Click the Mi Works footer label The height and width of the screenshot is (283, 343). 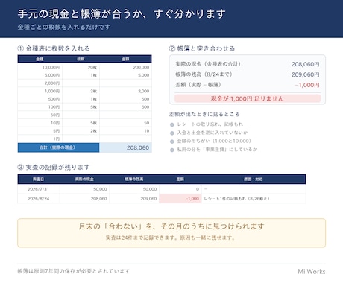[x=312, y=271]
